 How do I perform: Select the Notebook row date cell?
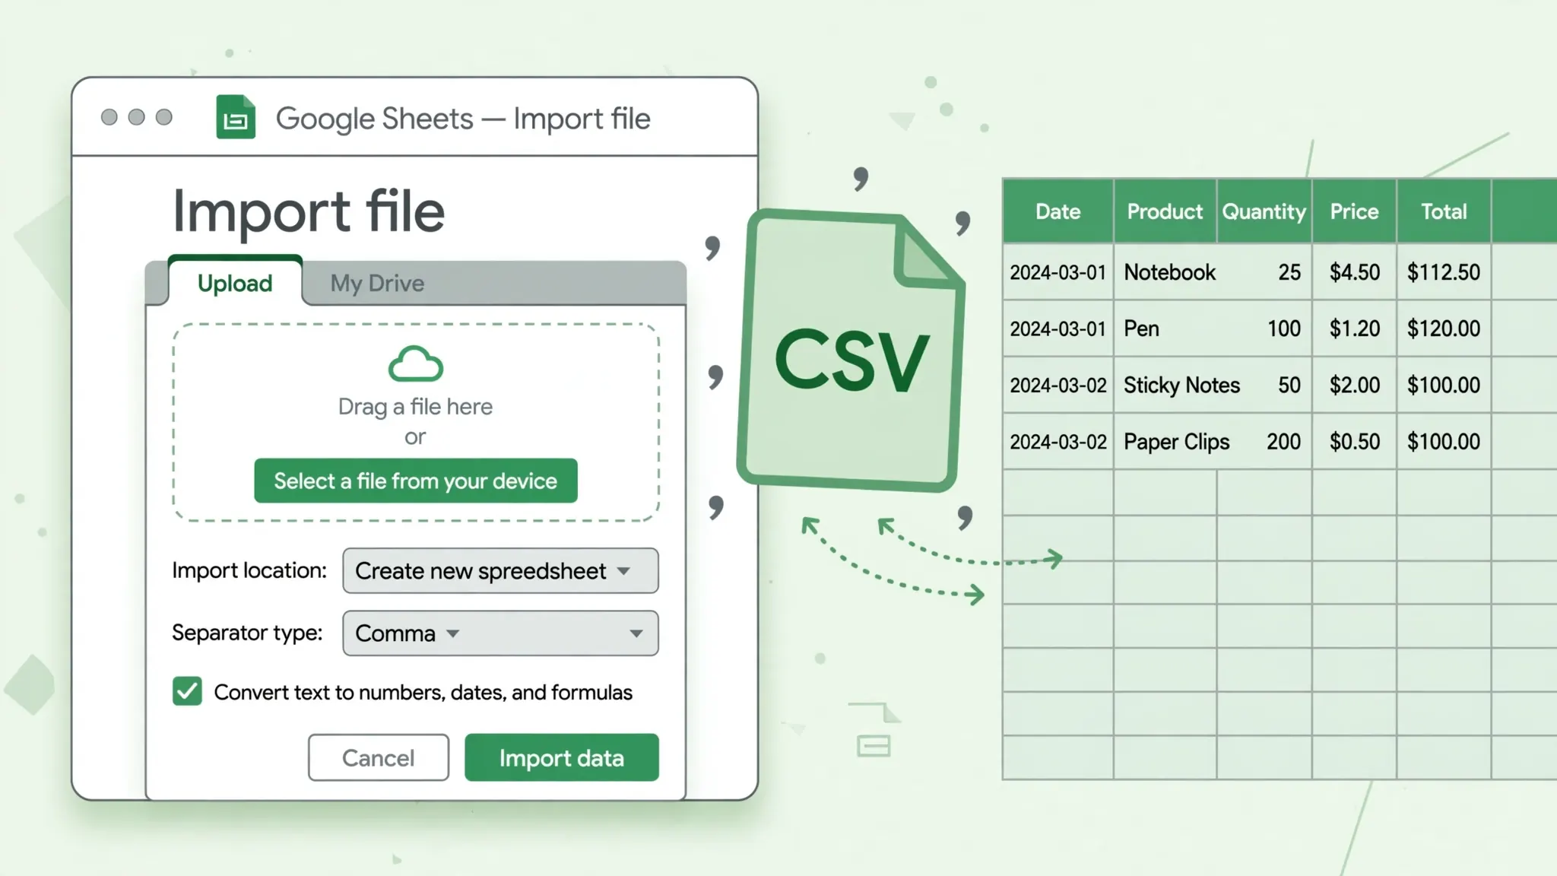(x=1058, y=272)
